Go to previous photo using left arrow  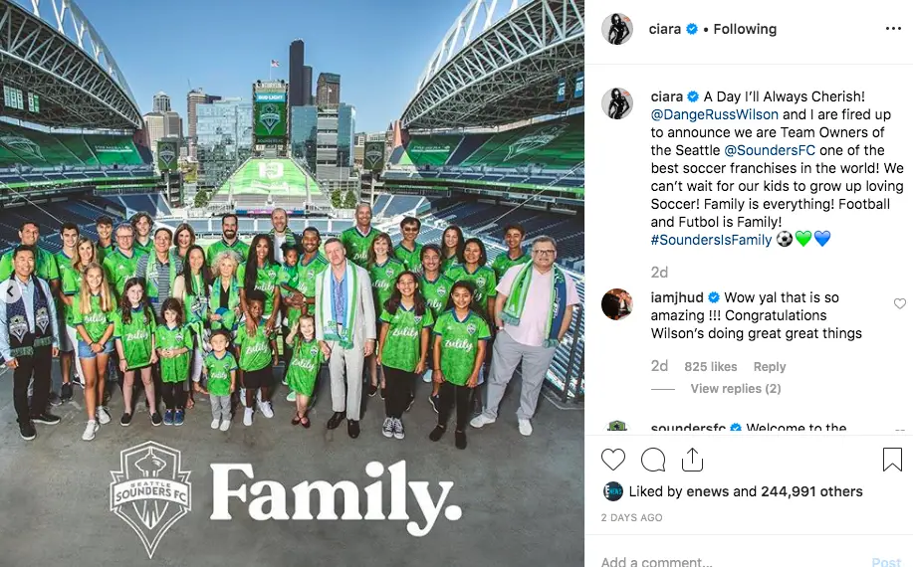[x=10, y=291]
